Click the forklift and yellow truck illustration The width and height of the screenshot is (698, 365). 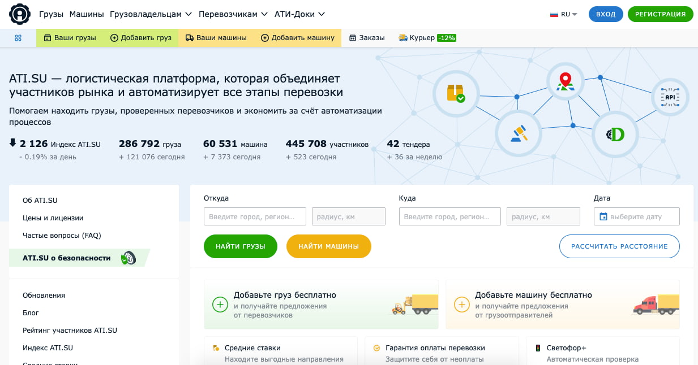point(415,304)
